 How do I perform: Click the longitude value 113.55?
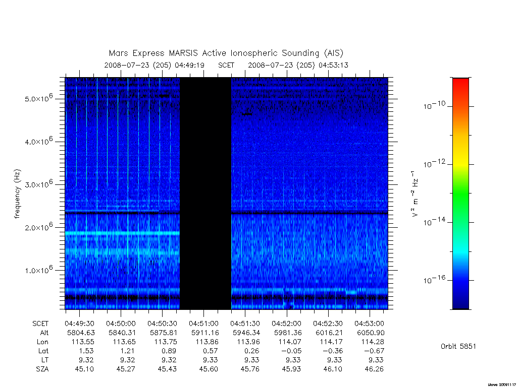pos(83,342)
